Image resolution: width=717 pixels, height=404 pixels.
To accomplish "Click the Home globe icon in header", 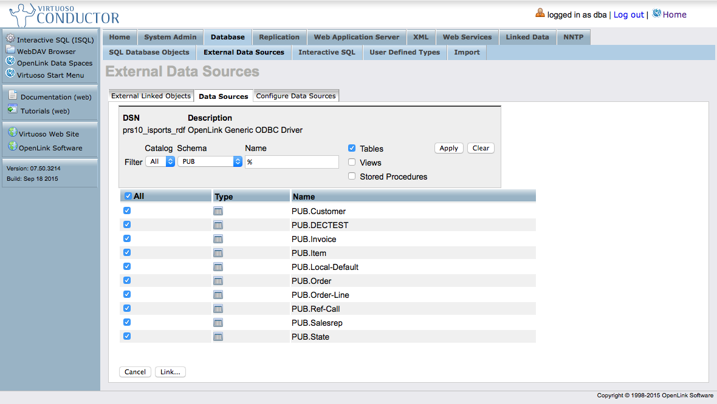I will click(x=656, y=14).
